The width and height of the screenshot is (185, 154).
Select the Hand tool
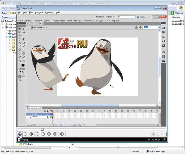pos(20,61)
